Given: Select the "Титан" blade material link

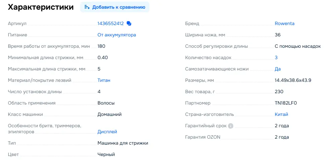Looking at the screenshot, I should pos(104,81).
